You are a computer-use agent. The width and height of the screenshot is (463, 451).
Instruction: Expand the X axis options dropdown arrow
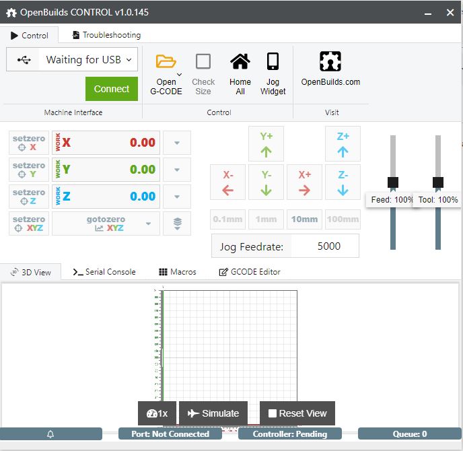pos(177,143)
